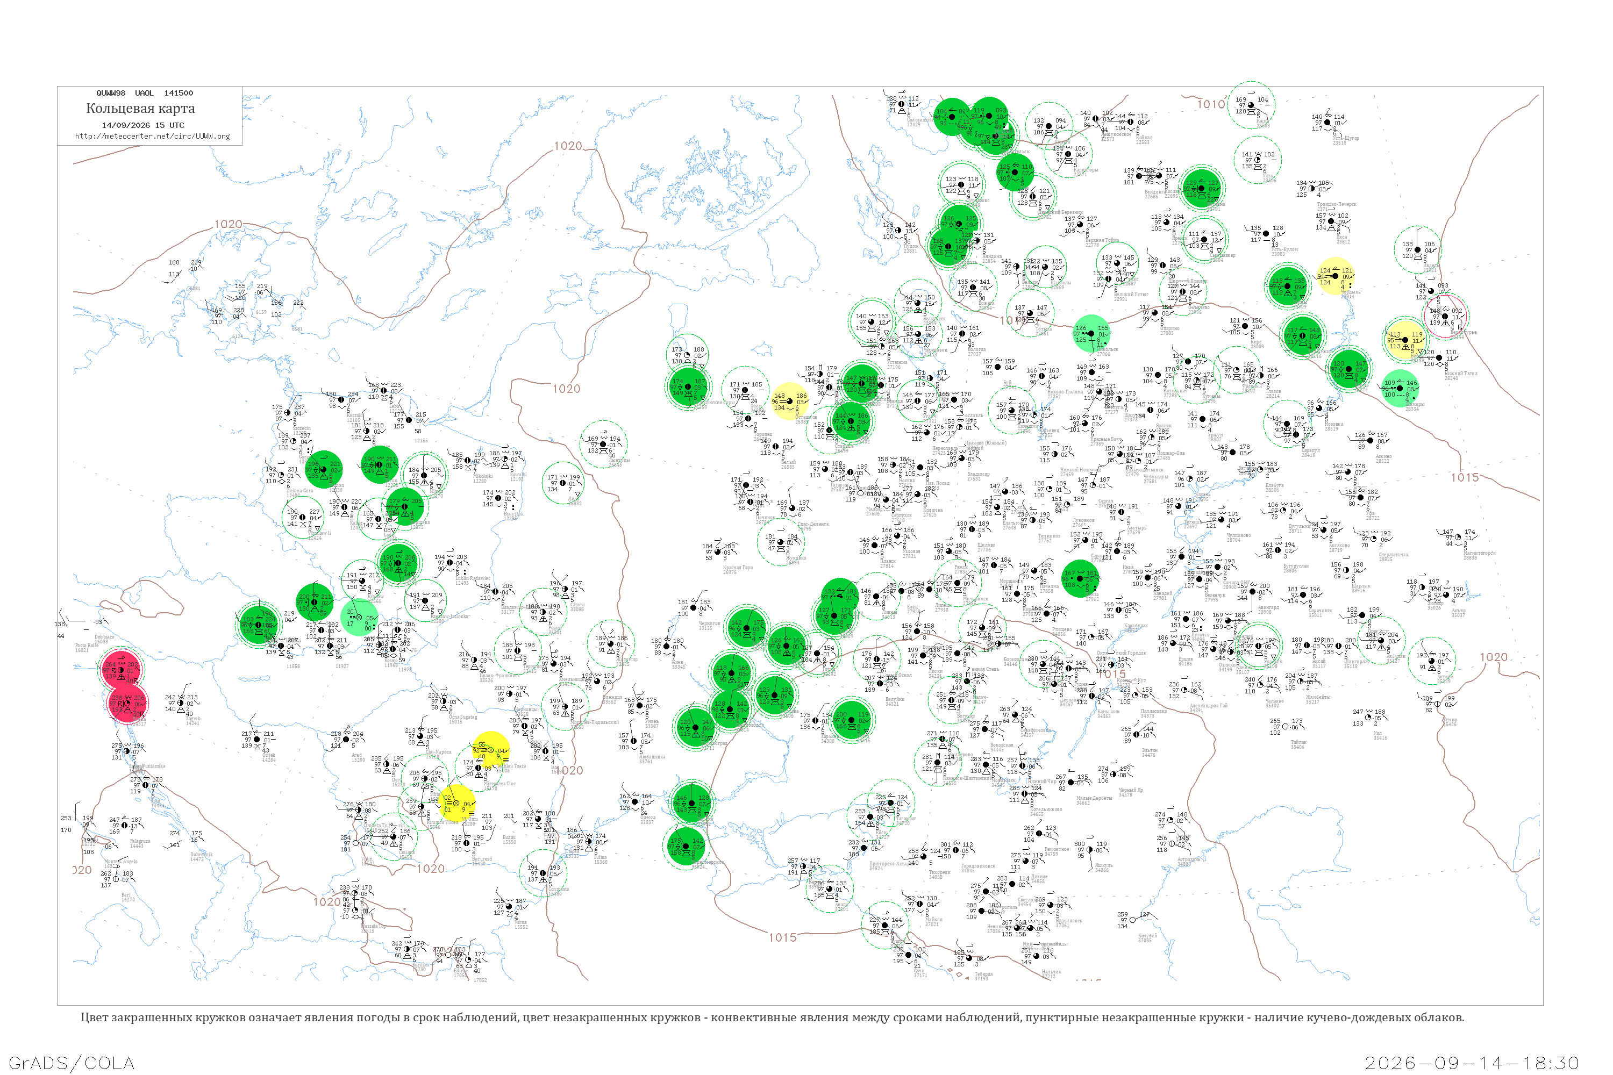Screen dimensions: 1613x1075
Task: Select the light green circle at Шамары
Action: [1401, 388]
